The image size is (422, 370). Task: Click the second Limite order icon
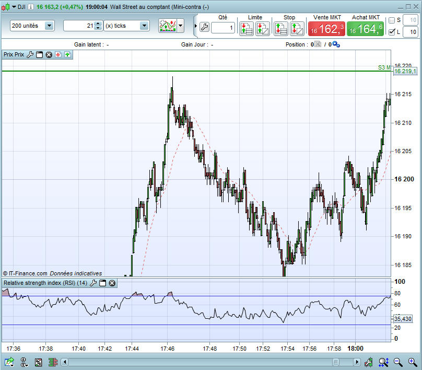coord(262,29)
